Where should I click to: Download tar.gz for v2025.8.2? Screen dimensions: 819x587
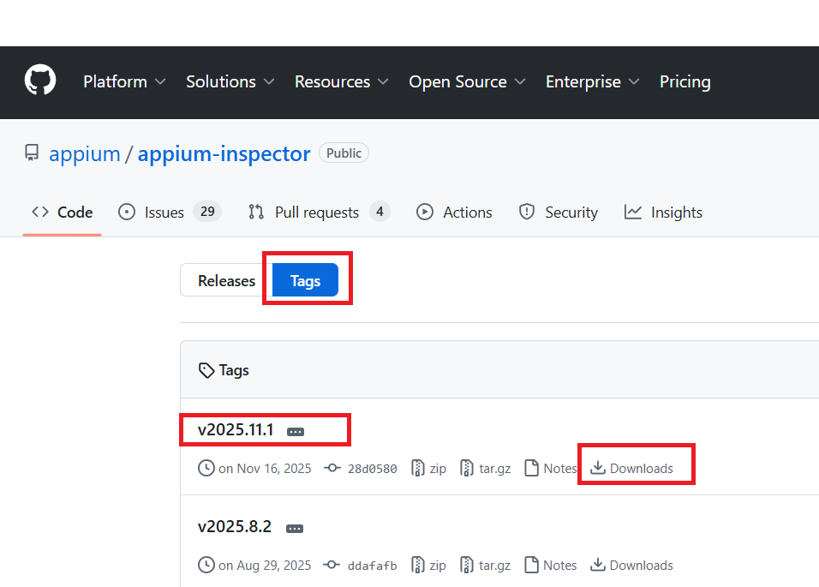coord(494,566)
